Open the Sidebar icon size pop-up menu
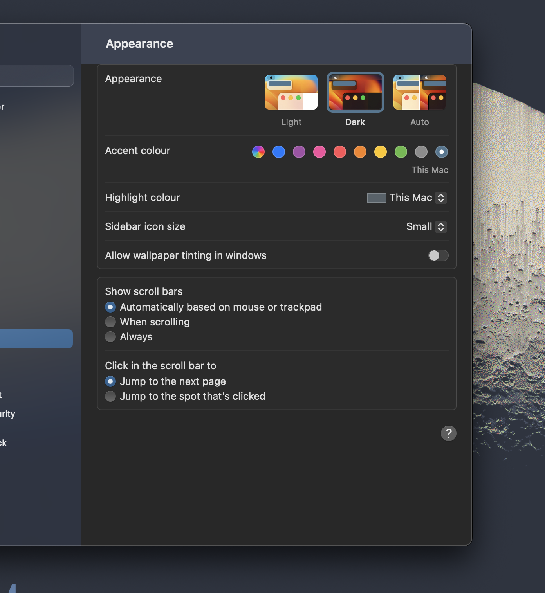Viewport: 545px width, 593px height. (x=426, y=226)
